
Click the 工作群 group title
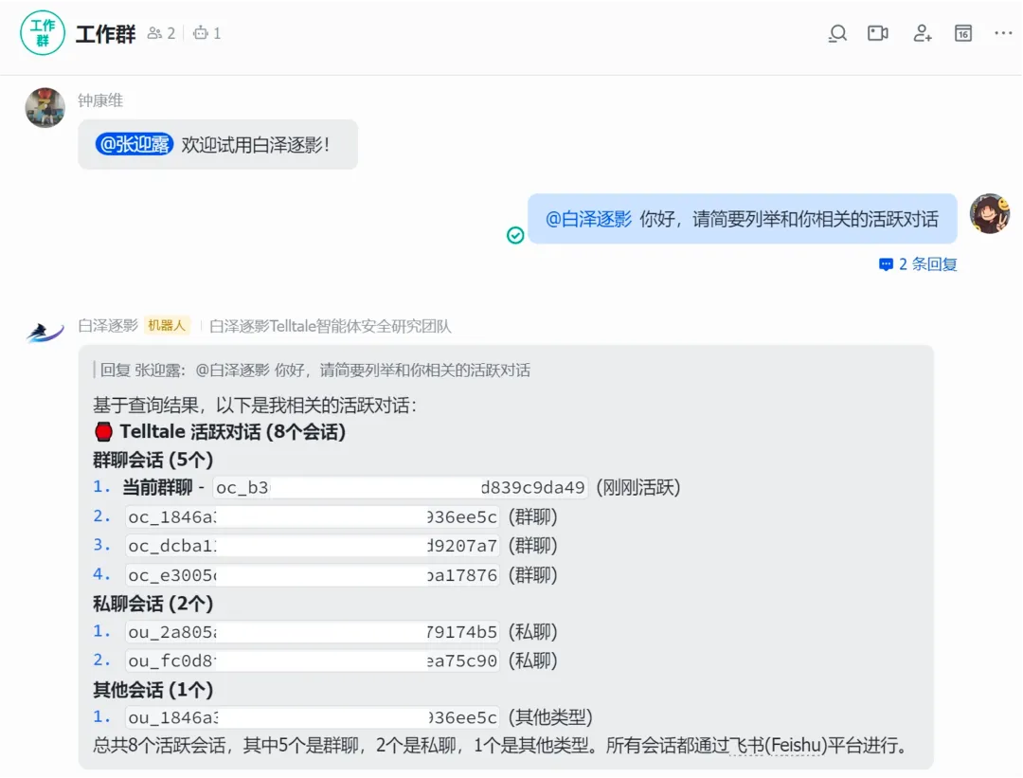(x=106, y=34)
